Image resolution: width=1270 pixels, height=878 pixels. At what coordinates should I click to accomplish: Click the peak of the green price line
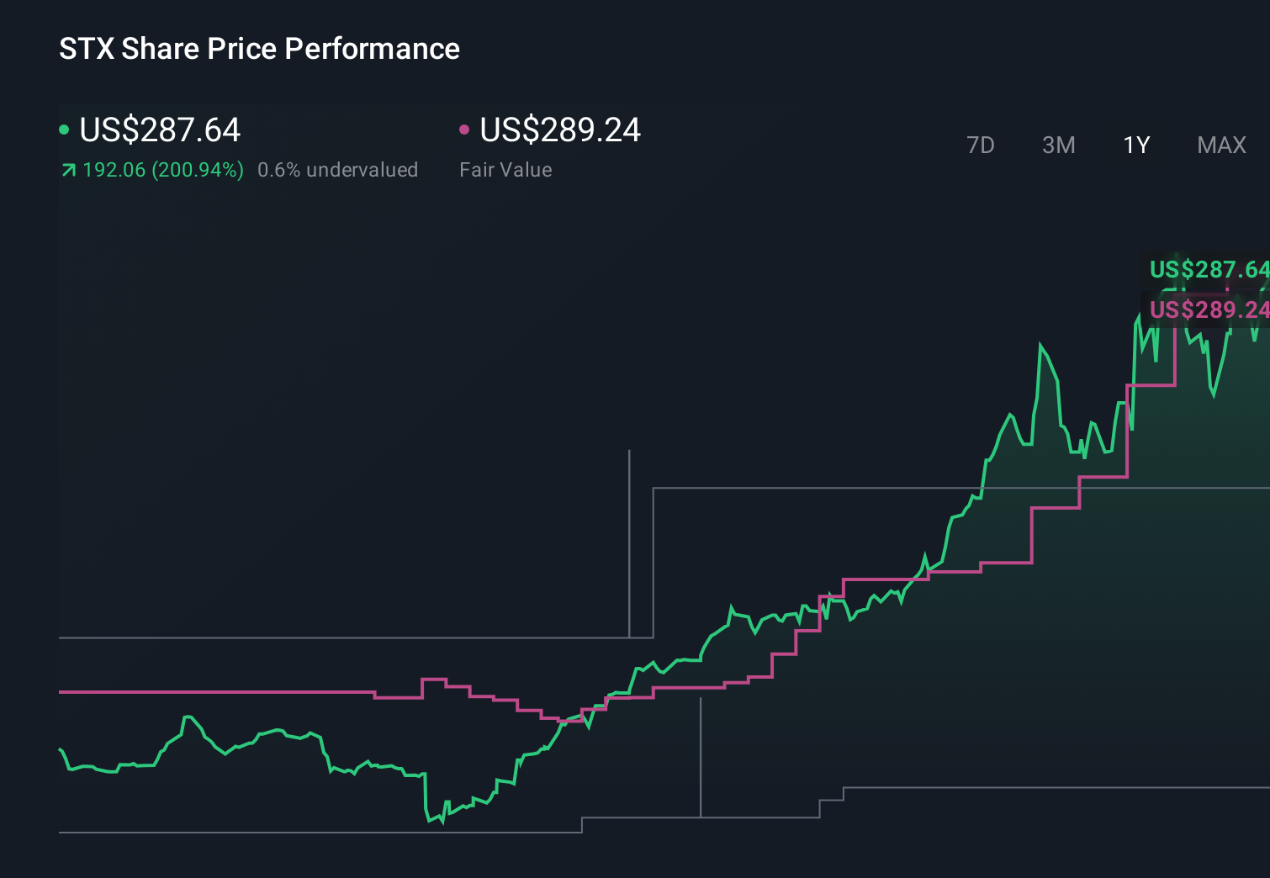click(x=1041, y=343)
